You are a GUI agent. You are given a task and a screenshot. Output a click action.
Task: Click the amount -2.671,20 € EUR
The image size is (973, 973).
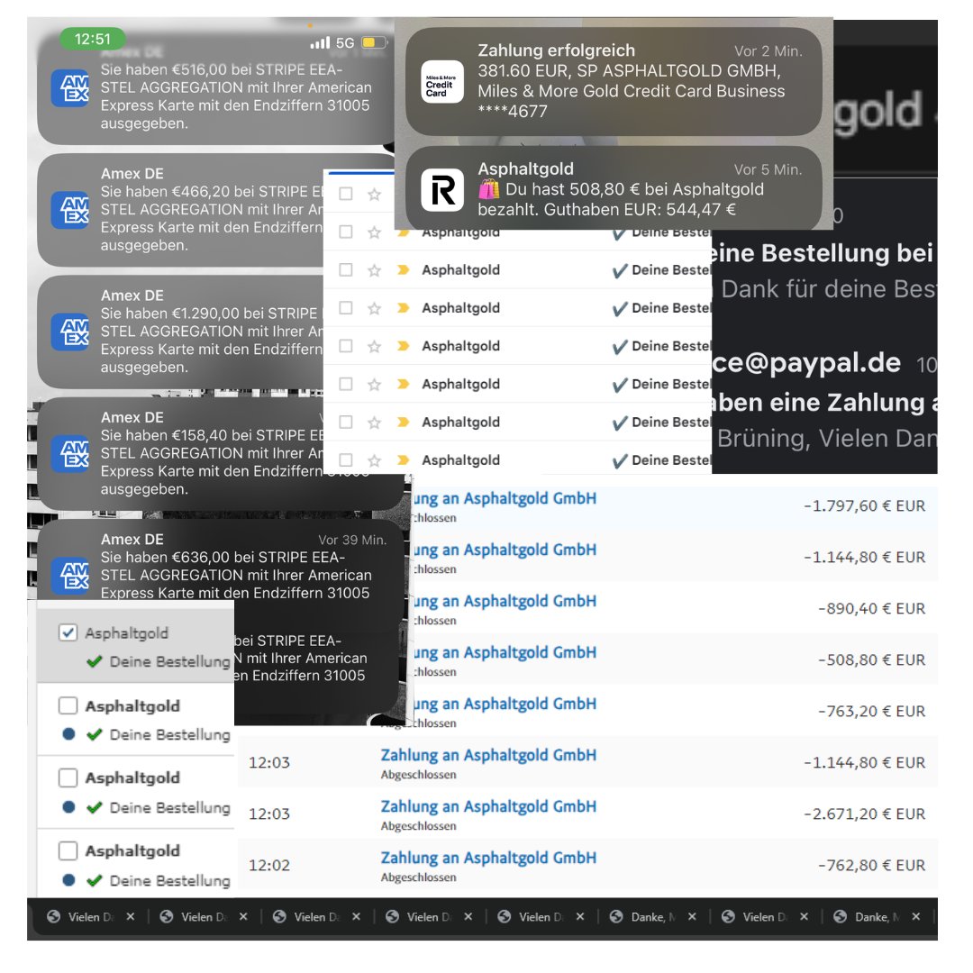(864, 814)
